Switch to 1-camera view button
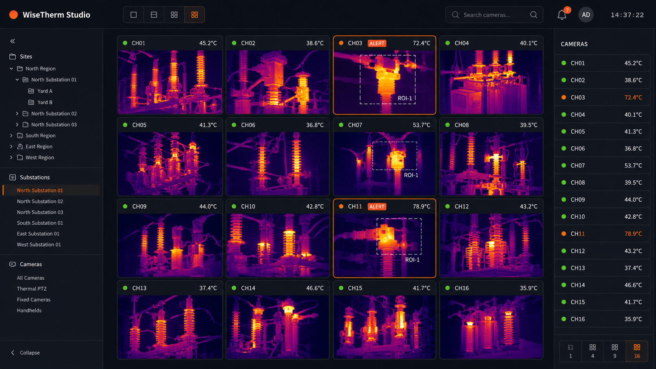This screenshot has height=369, width=656. (x=570, y=351)
